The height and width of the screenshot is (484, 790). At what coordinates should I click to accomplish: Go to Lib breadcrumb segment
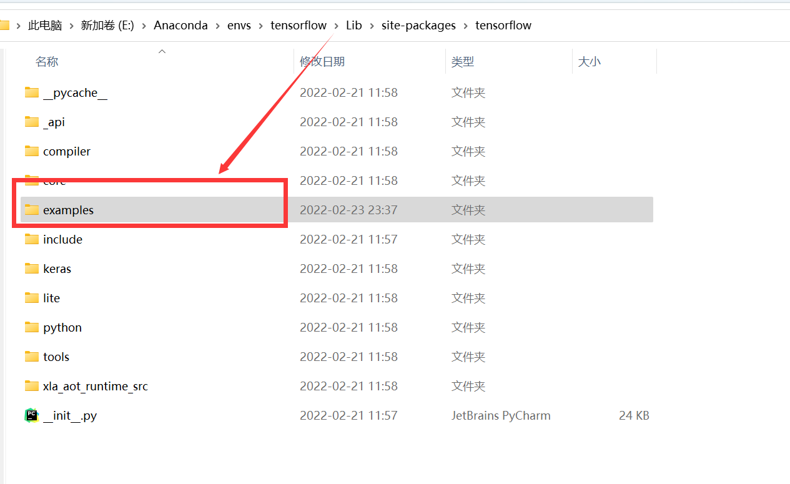(x=354, y=26)
